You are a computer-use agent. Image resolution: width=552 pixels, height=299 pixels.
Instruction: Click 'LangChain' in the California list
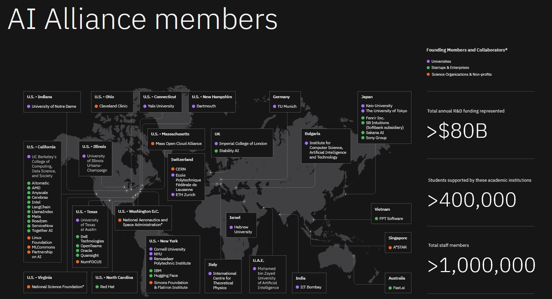tap(41, 207)
